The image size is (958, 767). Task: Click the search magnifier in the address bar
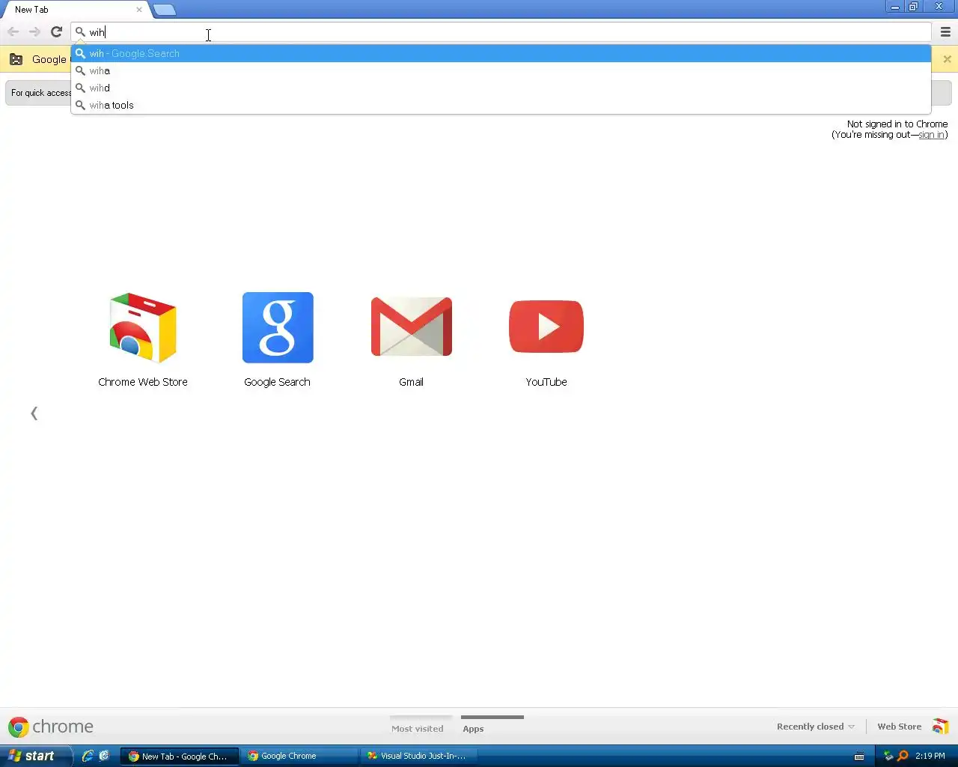tap(80, 32)
